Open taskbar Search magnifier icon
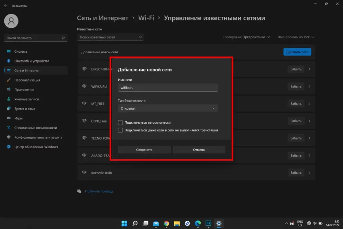 [x=135, y=223]
